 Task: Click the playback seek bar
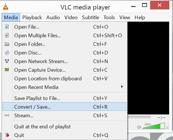click(x=140, y=117)
